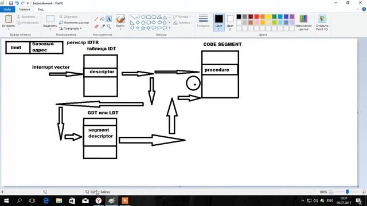Open Paint 3D button
This screenshot has height=206, width=367.
click(x=322, y=22)
